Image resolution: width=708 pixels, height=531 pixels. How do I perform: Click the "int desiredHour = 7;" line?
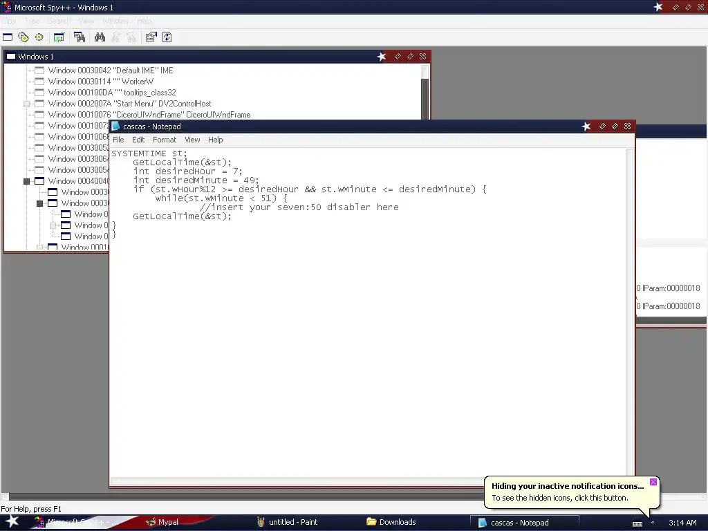coord(188,171)
